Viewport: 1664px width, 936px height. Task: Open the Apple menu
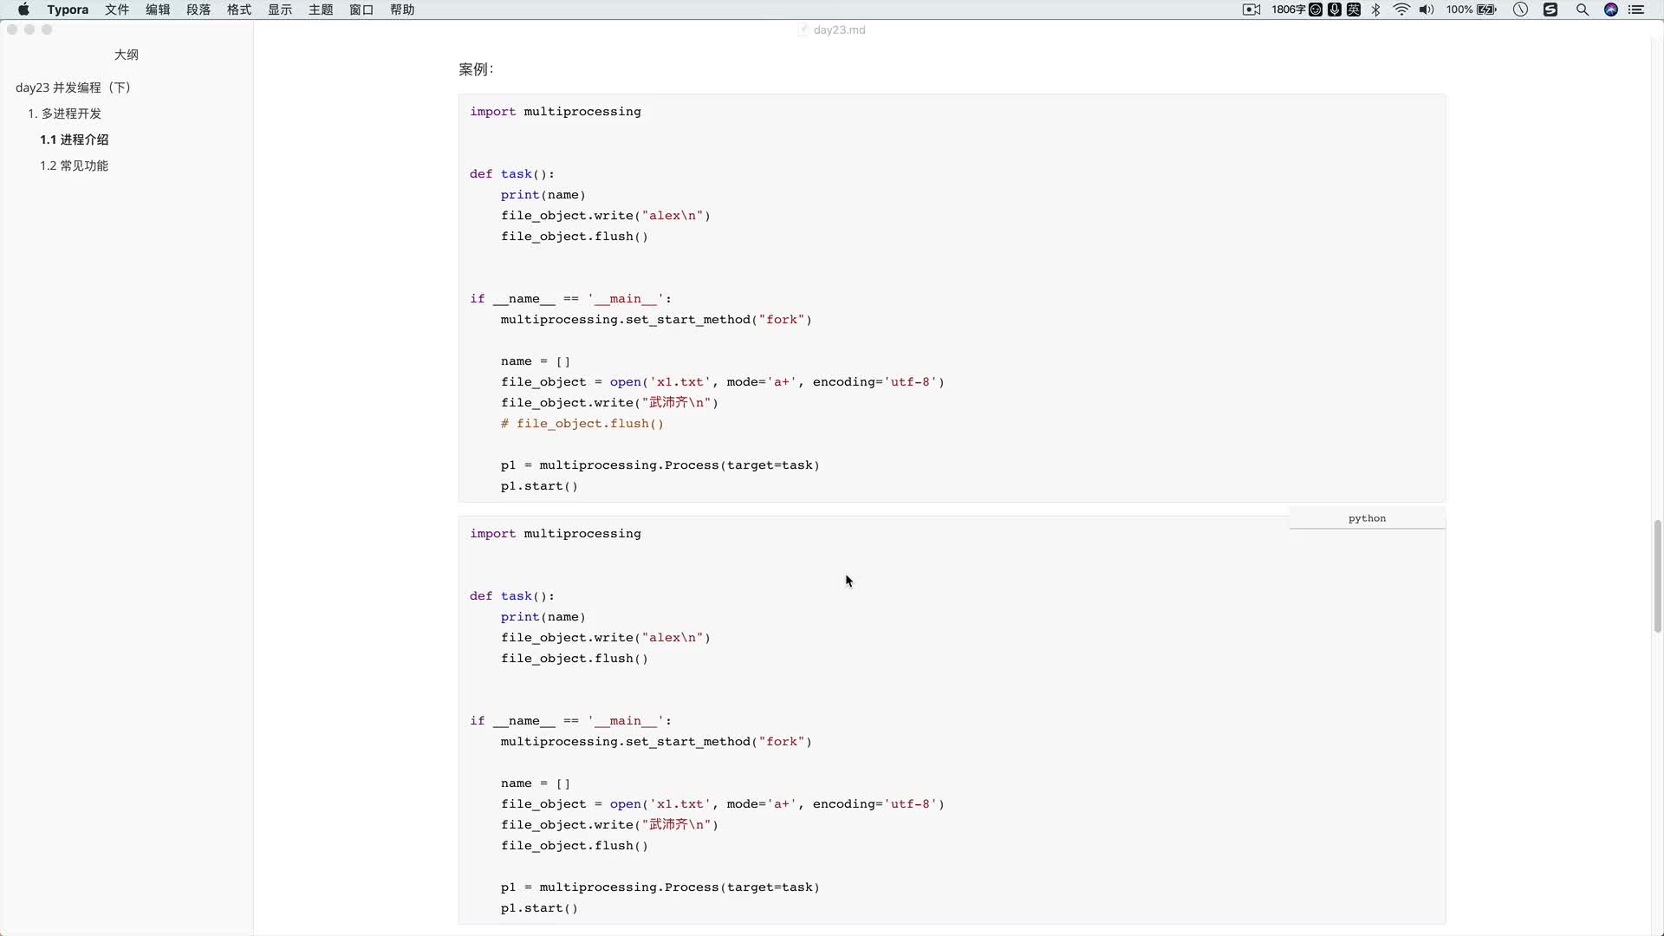point(23,10)
